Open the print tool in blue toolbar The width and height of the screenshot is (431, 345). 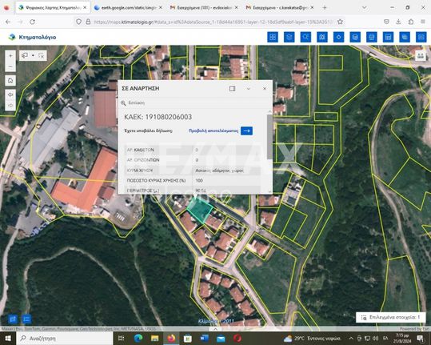pos(372,37)
